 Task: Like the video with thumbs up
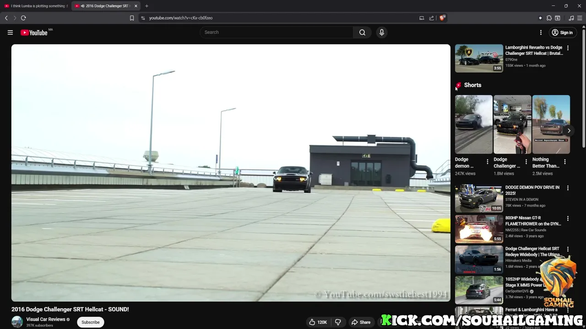(318, 322)
